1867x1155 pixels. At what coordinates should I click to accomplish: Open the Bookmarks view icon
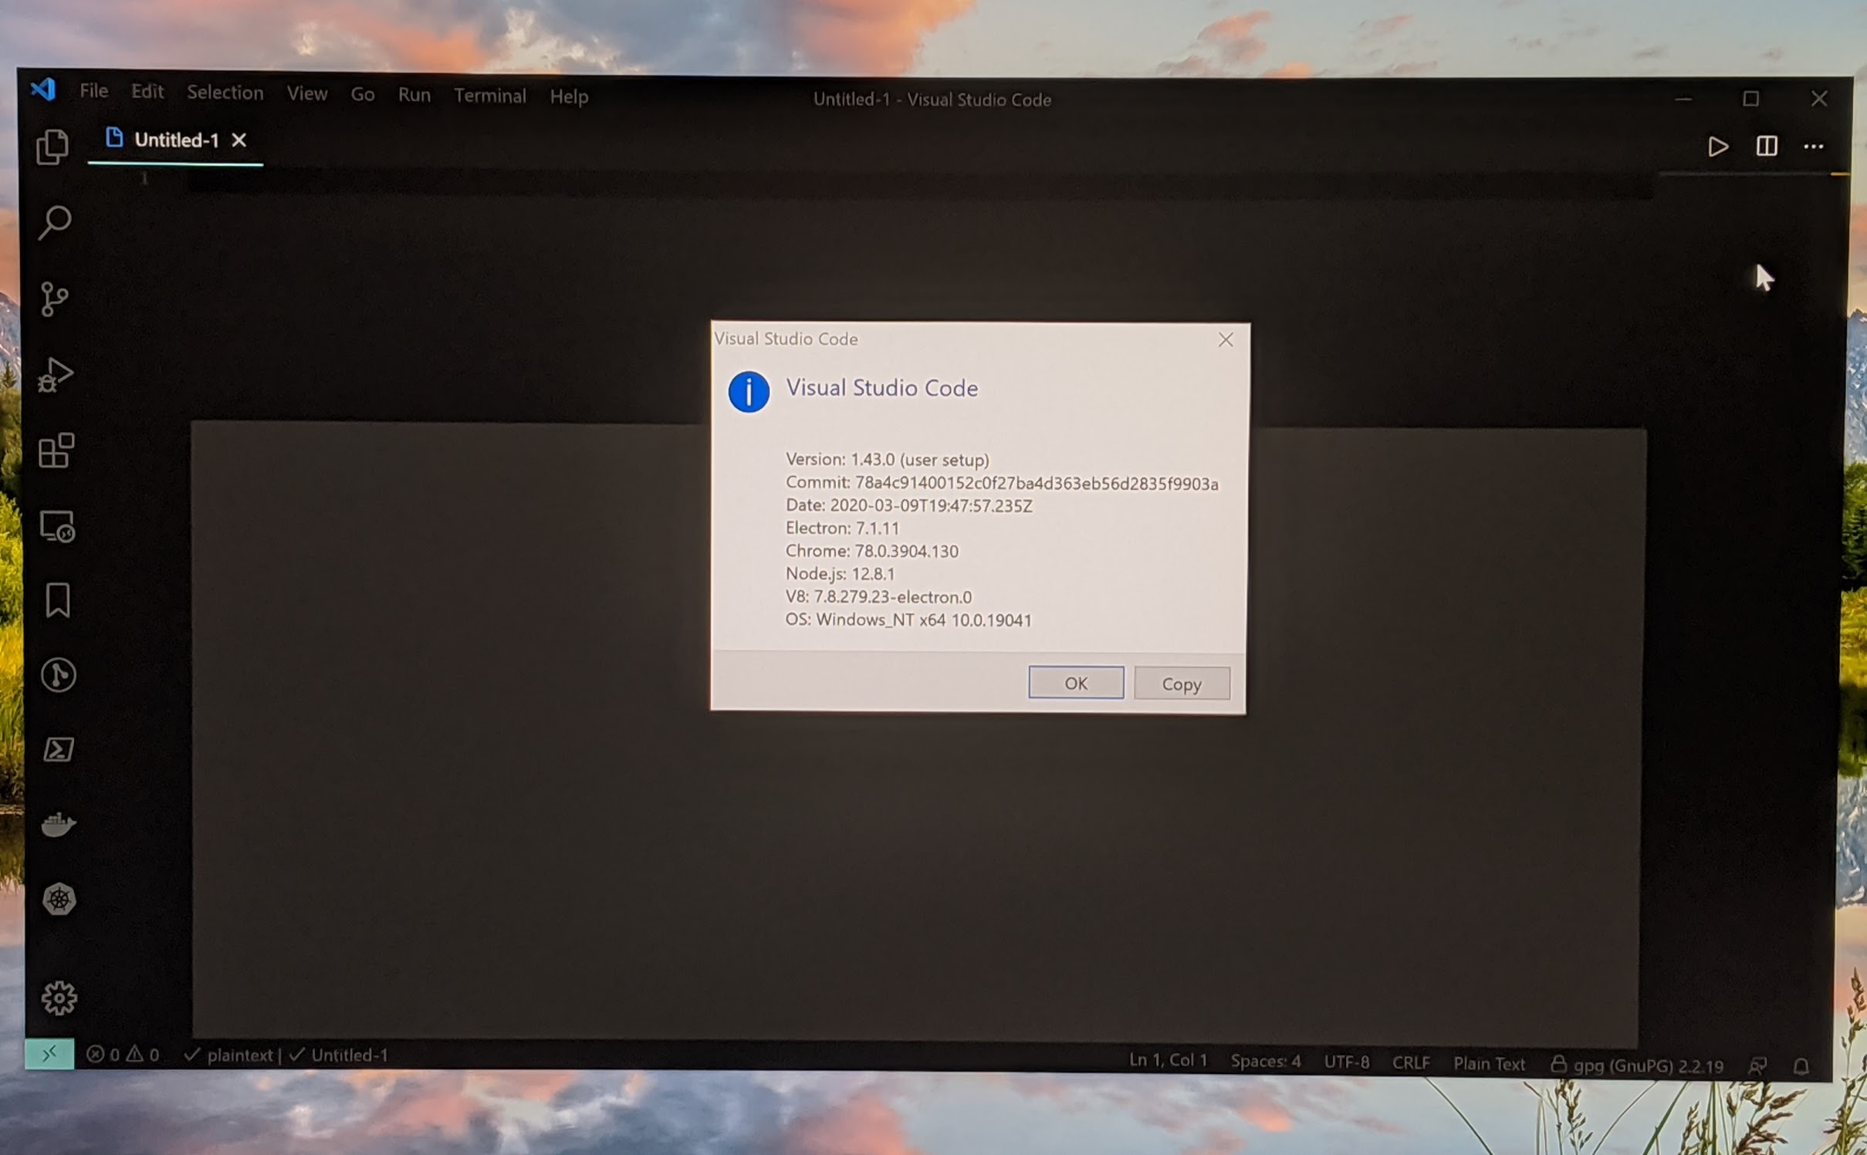point(58,600)
